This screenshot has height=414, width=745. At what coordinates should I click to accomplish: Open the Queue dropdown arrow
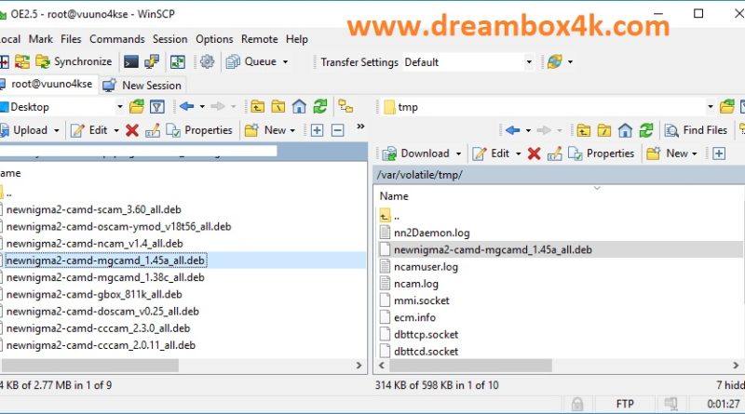(x=285, y=61)
